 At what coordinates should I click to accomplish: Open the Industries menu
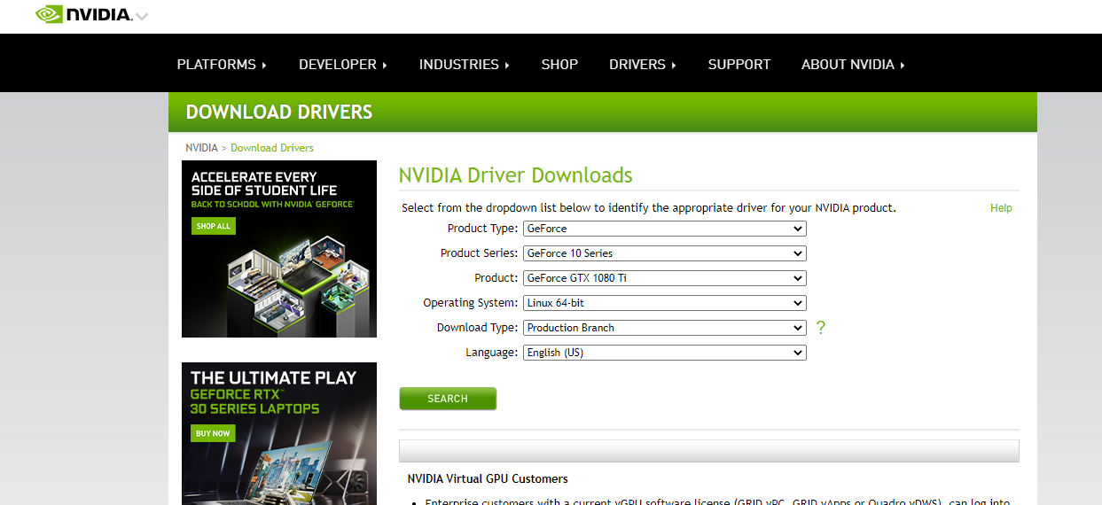465,65
